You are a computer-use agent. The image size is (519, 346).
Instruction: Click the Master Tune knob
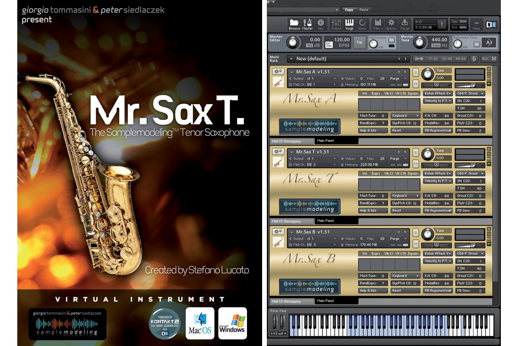[x=419, y=42]
